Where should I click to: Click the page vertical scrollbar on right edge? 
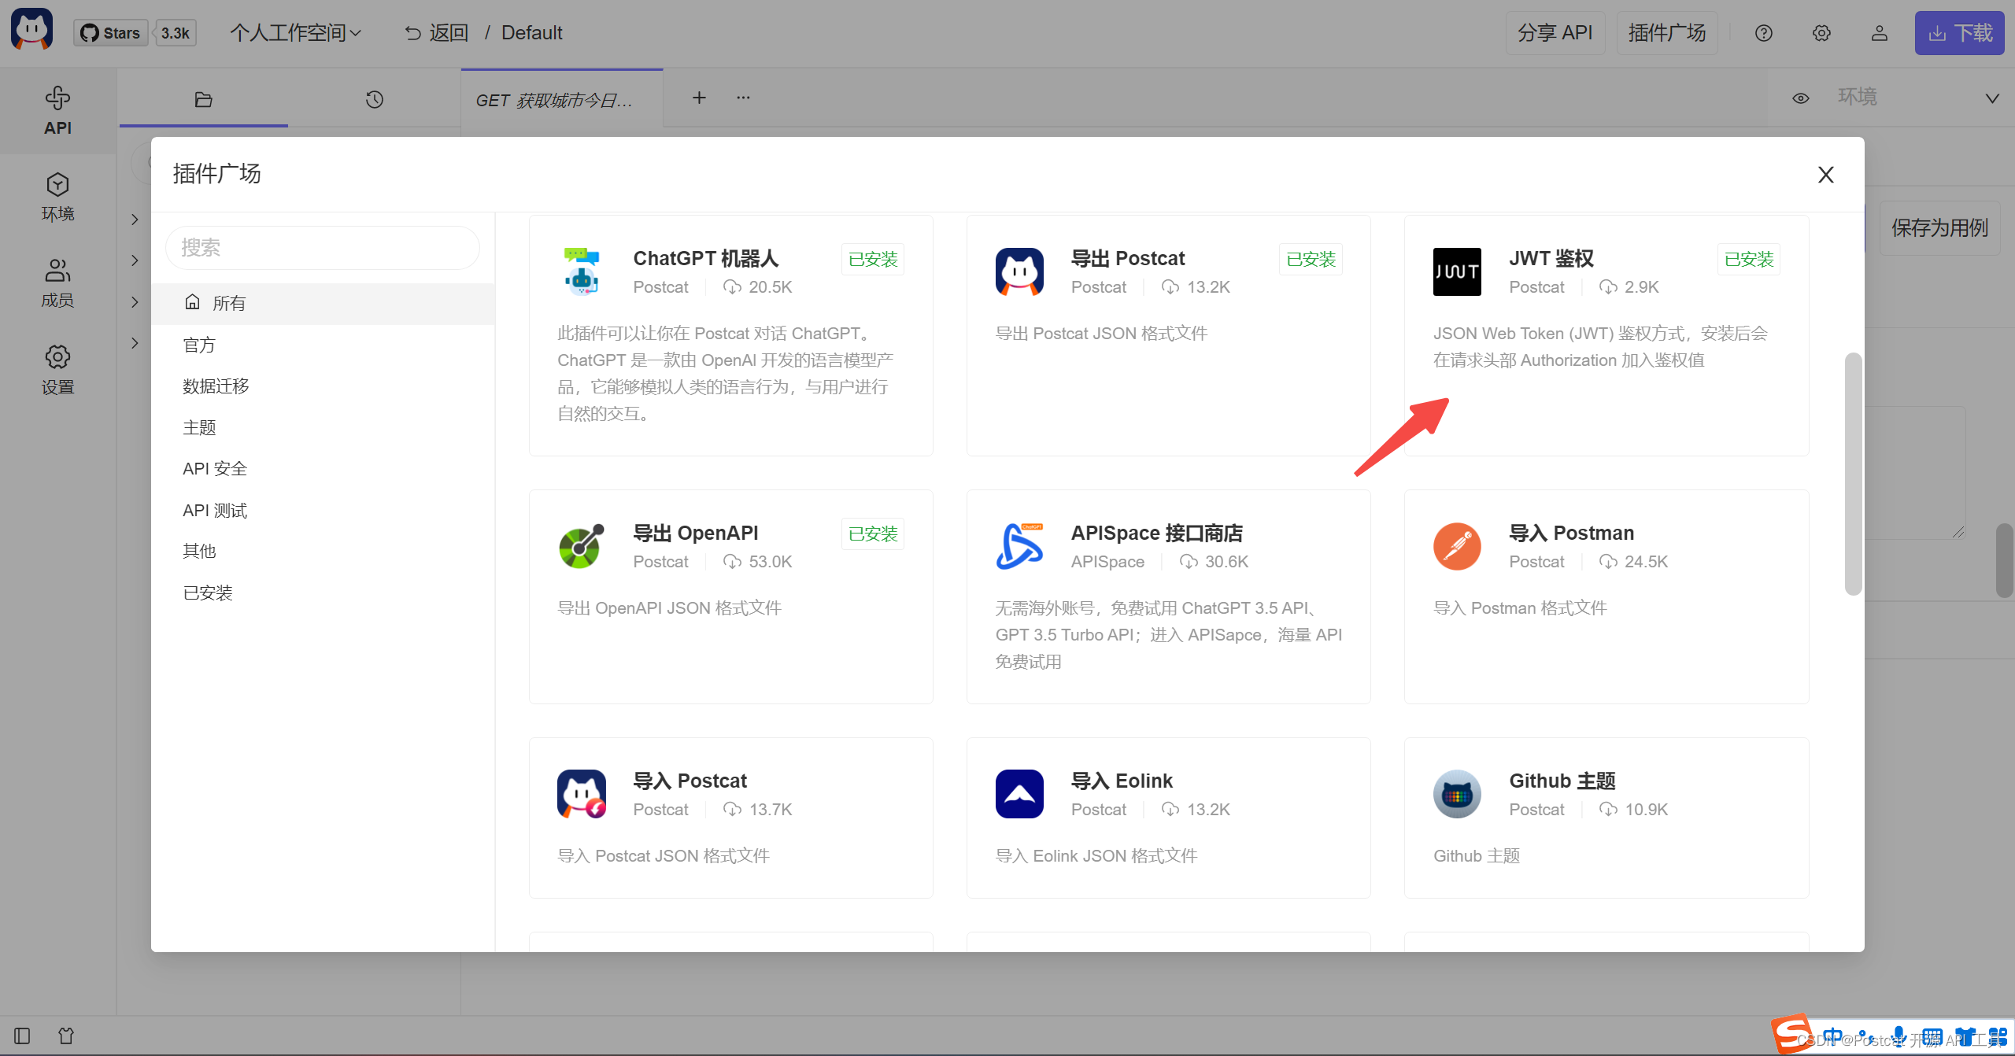point(2005,560)
